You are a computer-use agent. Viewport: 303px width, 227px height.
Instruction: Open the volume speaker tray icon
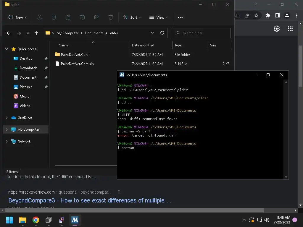pos(267,220)
